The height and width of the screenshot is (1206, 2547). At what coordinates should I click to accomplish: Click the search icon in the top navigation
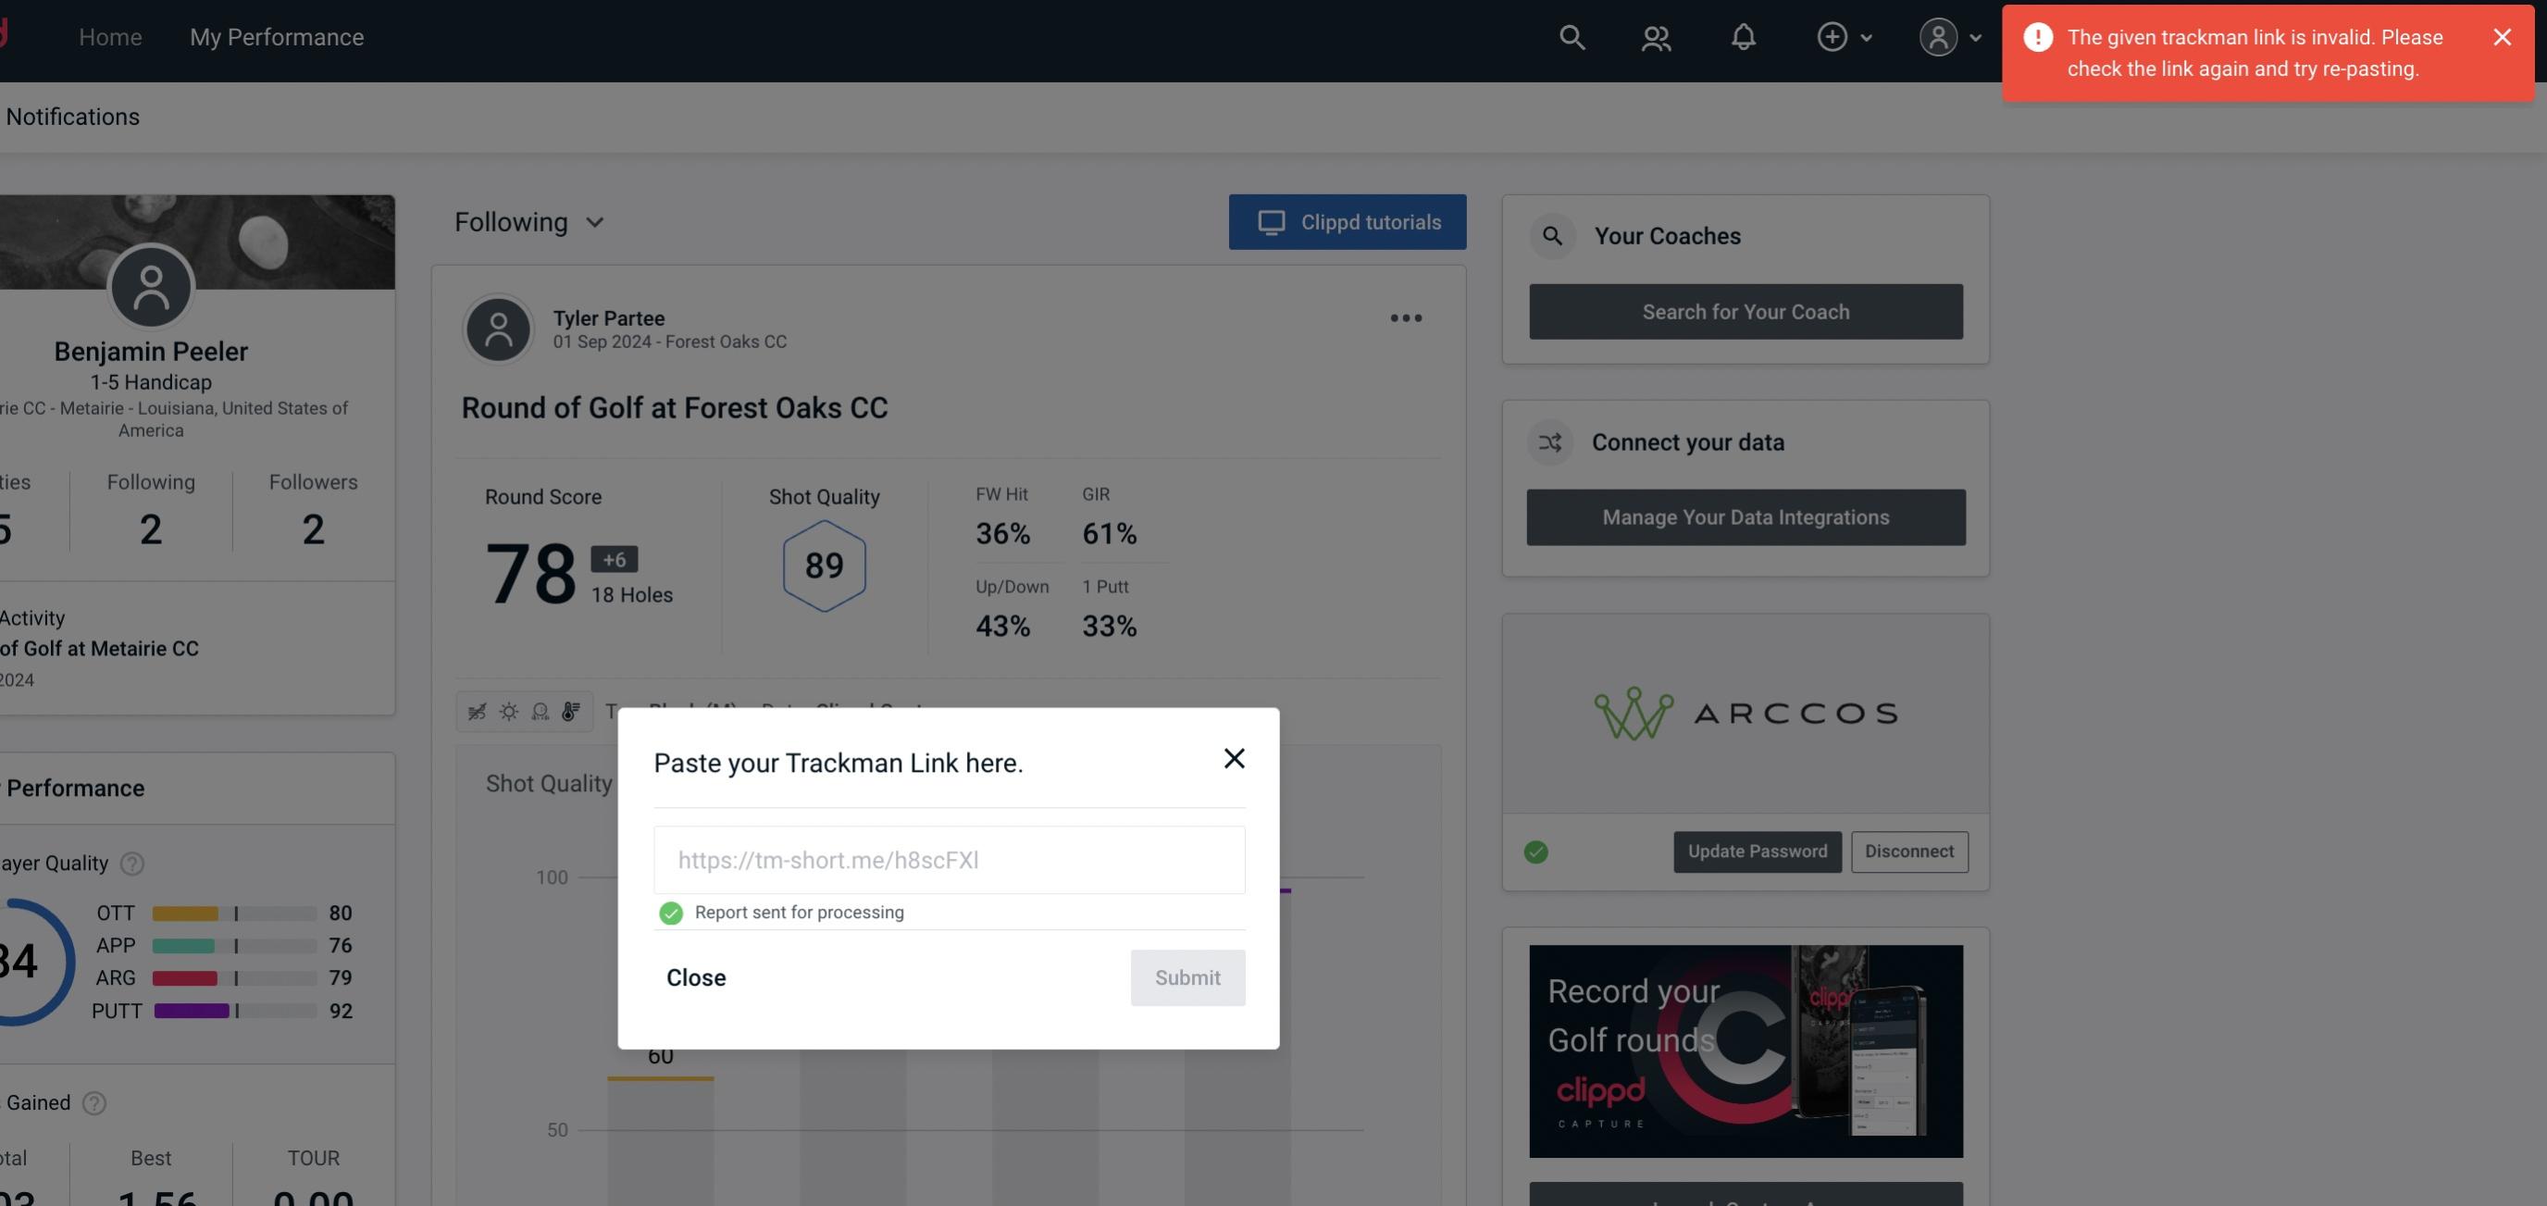pos(1571,36)
